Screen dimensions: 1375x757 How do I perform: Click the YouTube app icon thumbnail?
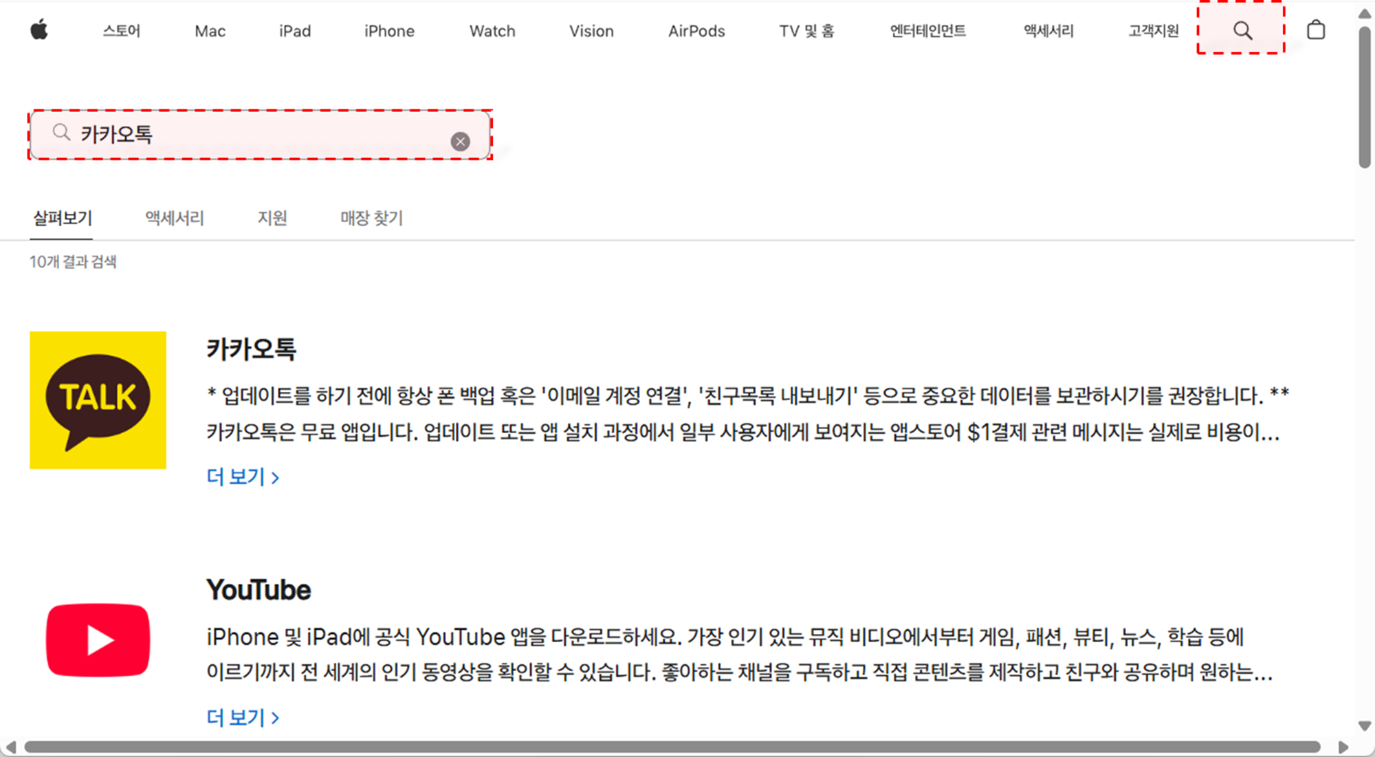98,640
